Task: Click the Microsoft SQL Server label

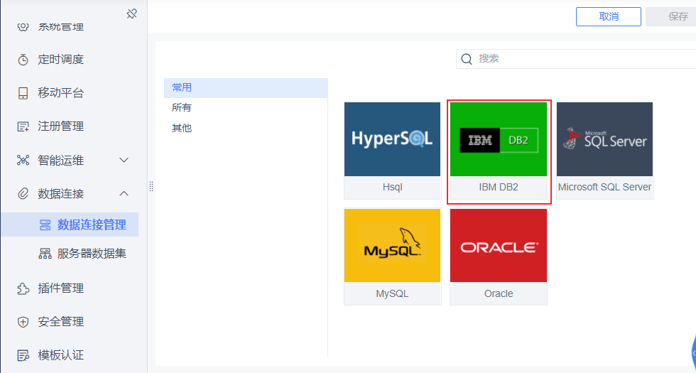Action: pyautogui.click(x=604, y=188)
